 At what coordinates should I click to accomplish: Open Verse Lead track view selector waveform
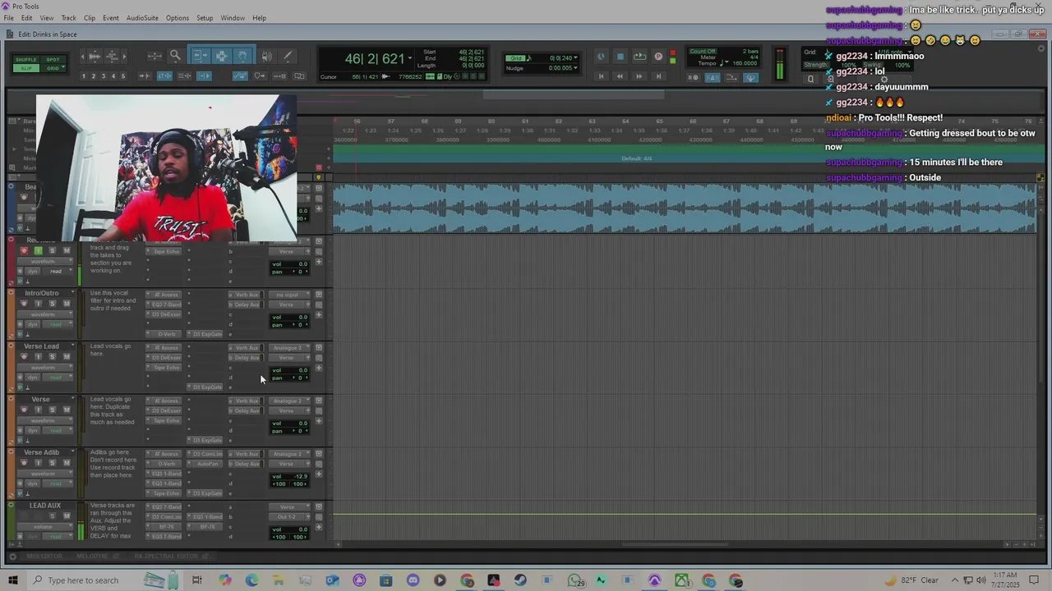point(47,368)
